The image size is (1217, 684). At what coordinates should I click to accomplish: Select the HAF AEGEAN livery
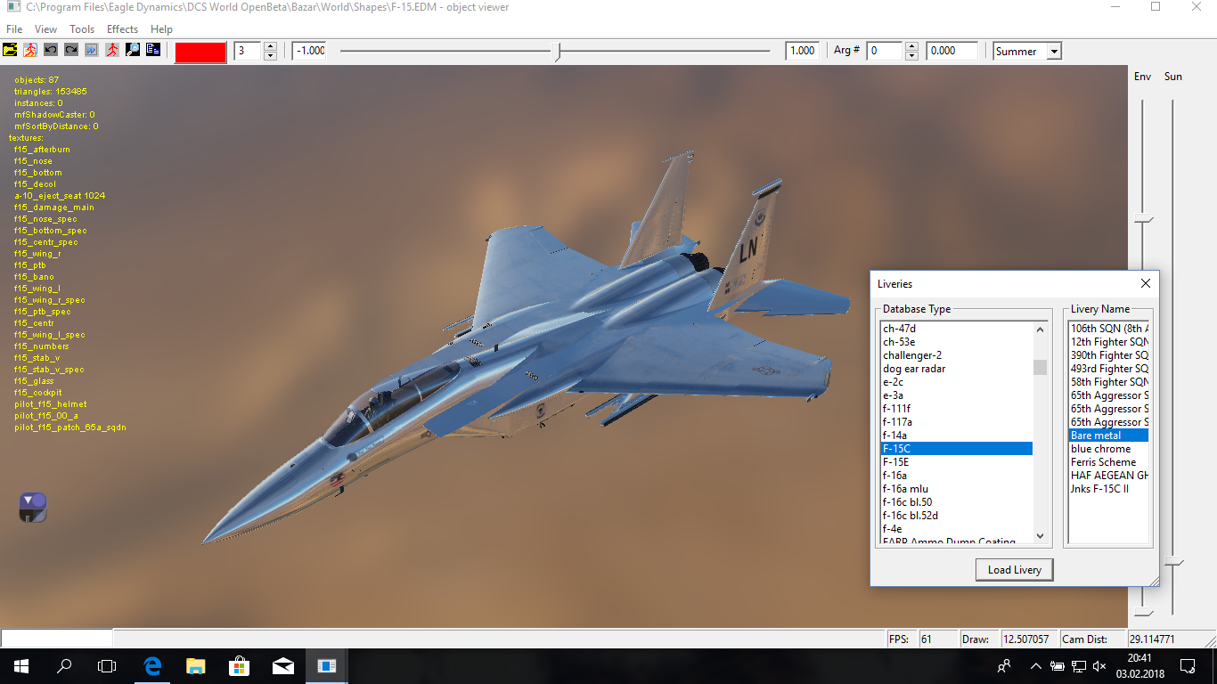tap(1108, 476)
